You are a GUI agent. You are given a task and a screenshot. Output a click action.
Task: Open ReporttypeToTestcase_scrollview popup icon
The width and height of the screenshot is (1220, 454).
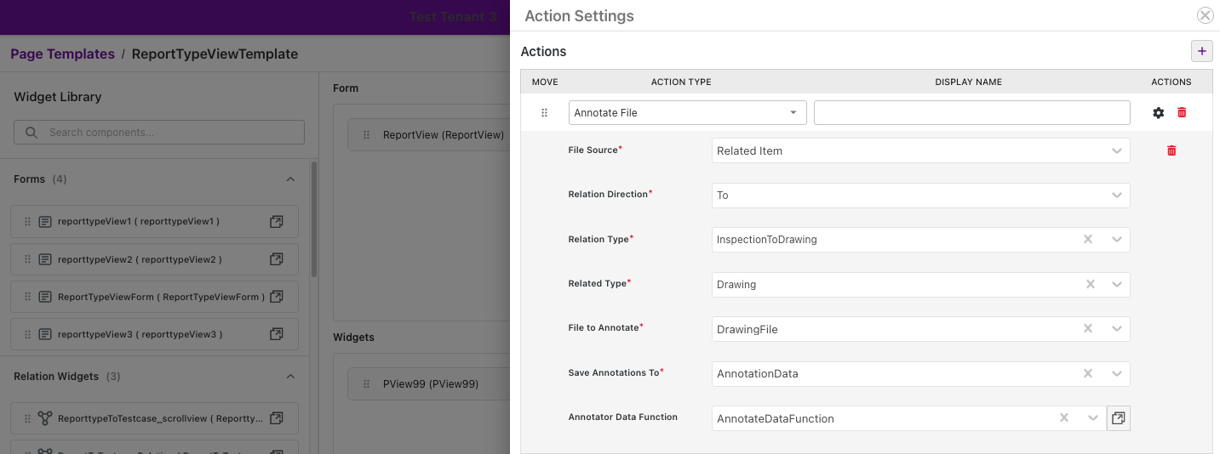click(276, 418)
